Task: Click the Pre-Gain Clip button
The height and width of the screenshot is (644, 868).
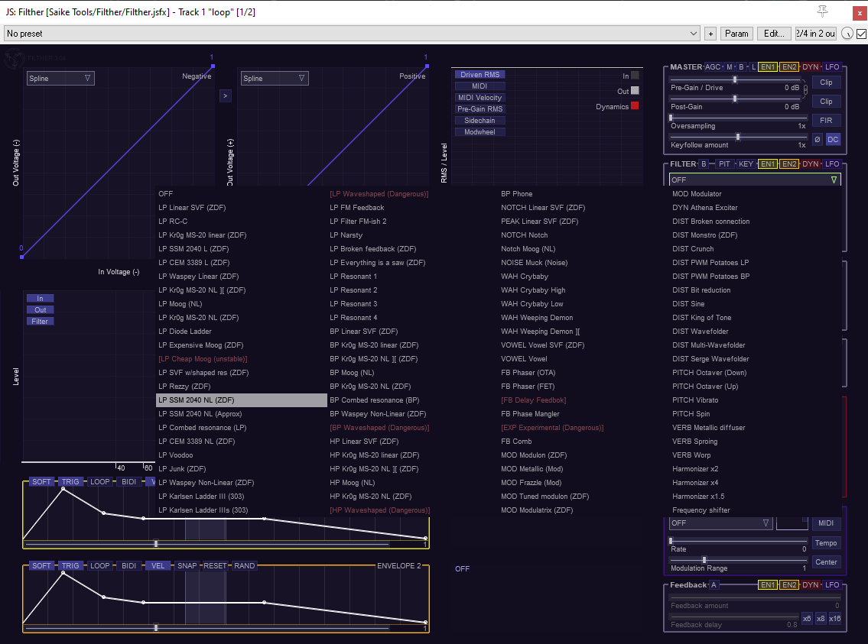Action: (x=826, y=83)
